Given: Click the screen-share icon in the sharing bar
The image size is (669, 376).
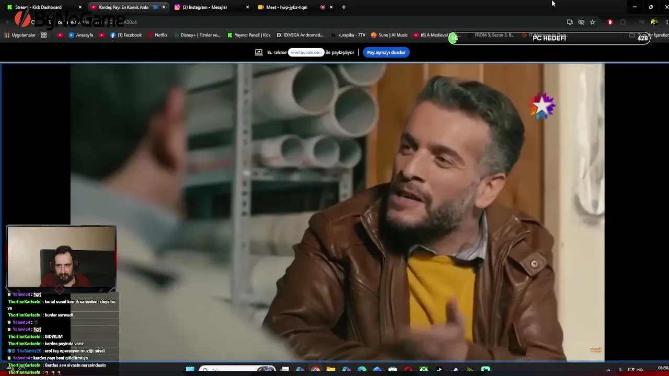Looking at the screenshot, I should (x=259, y=52).
